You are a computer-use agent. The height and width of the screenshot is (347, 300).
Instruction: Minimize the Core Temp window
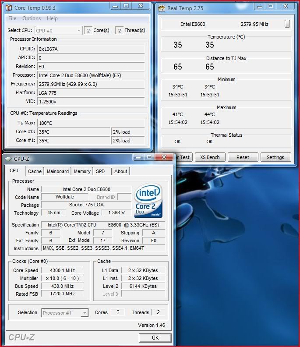[115, 6]
